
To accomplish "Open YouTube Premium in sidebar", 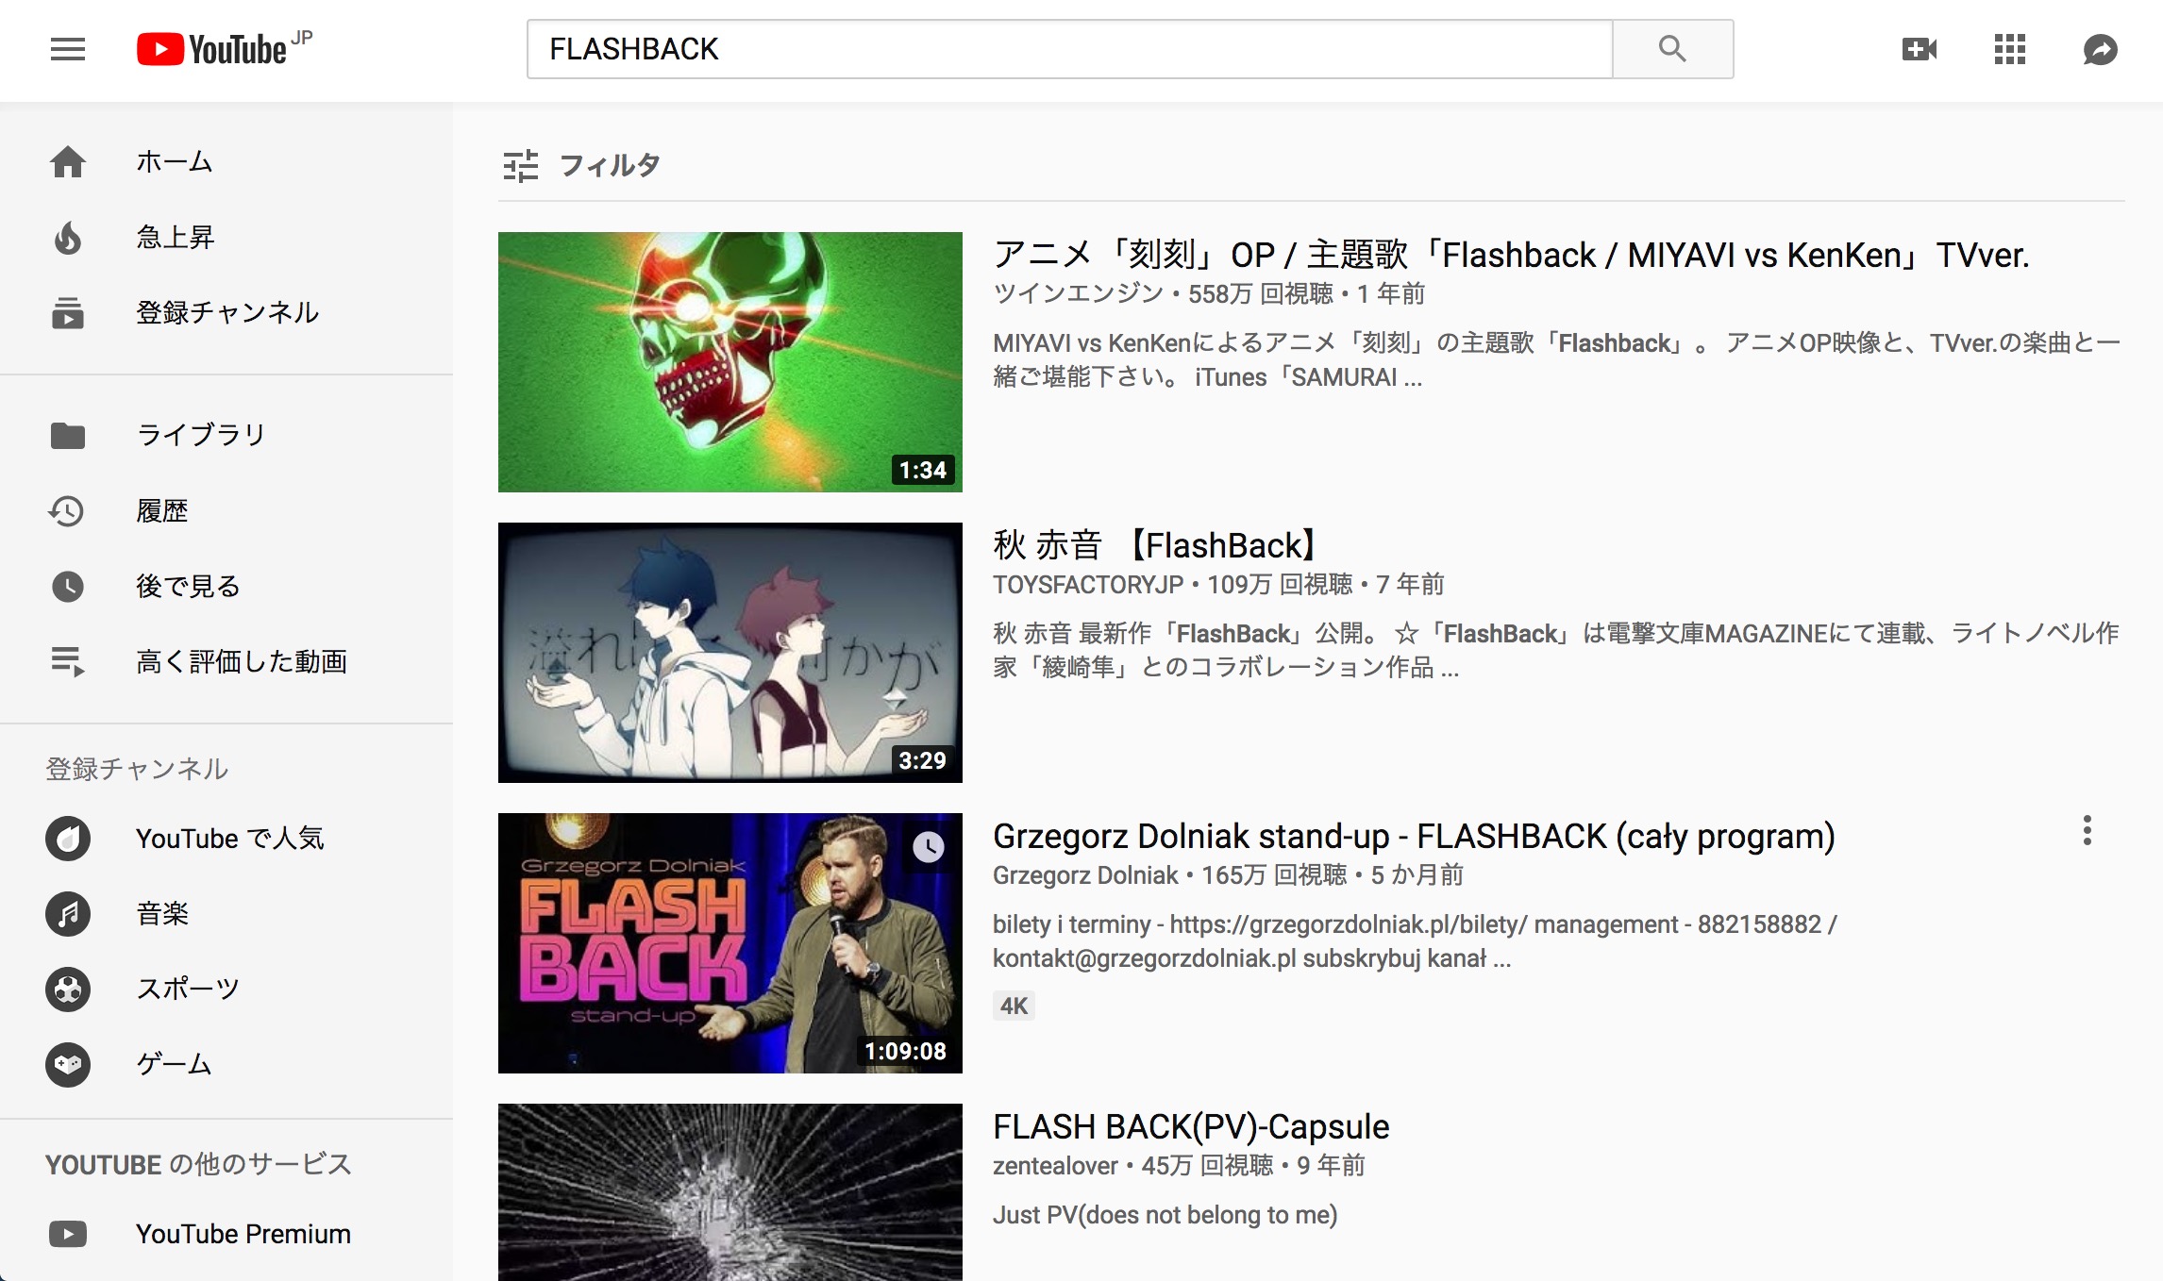I will (x=226, y=1234).
